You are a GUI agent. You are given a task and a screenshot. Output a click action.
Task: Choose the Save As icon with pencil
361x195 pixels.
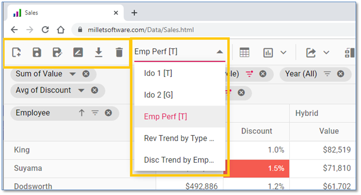click(57, 52)
